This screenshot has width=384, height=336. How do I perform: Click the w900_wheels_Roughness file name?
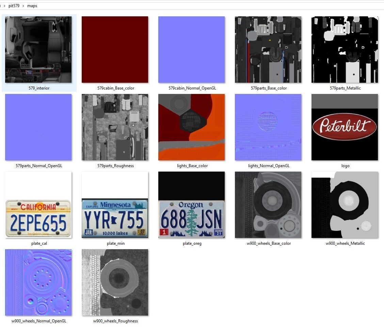pyautogui.click(x=116, y=321)
